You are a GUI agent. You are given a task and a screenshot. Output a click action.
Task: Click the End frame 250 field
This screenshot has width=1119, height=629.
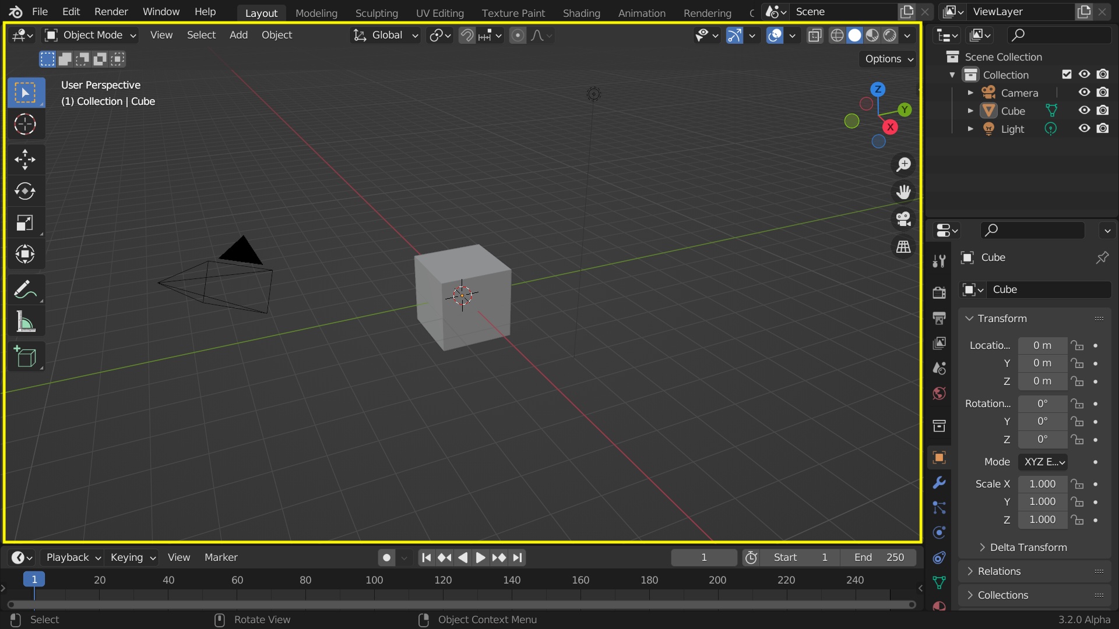tap(879, 557)
